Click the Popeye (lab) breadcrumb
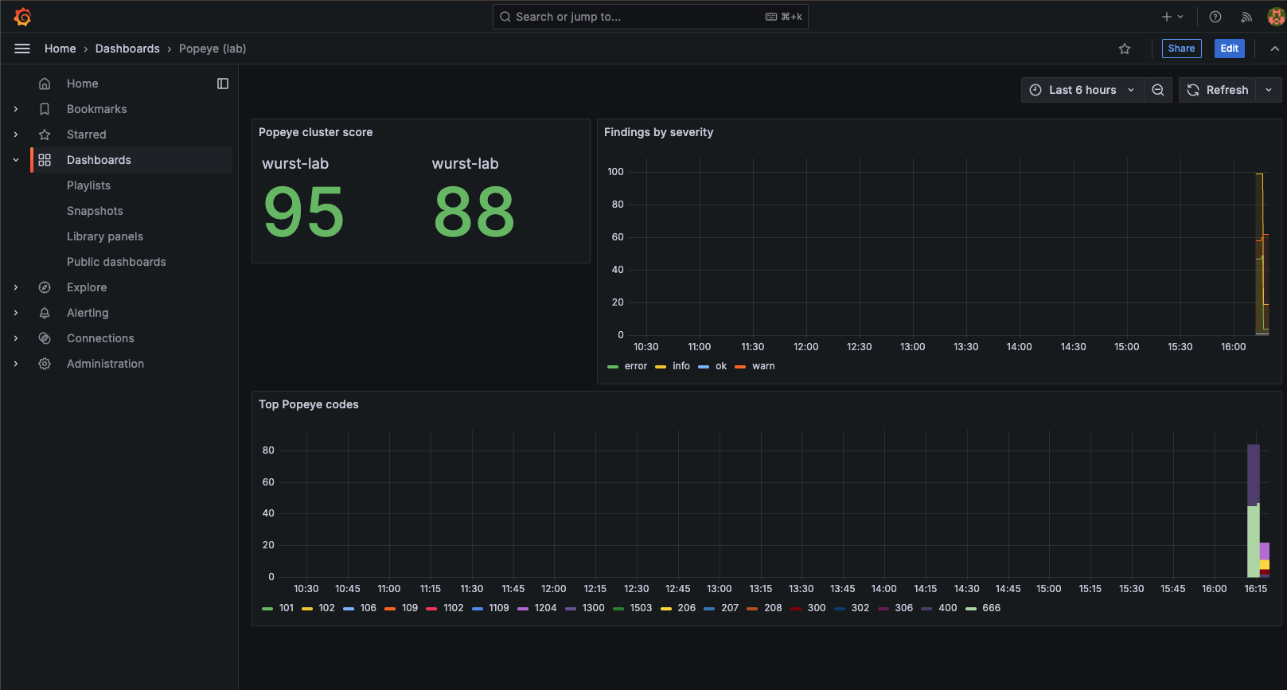The width and height of the screenshot is (1287, 690). pyautogui.click(x=213, y=49)
